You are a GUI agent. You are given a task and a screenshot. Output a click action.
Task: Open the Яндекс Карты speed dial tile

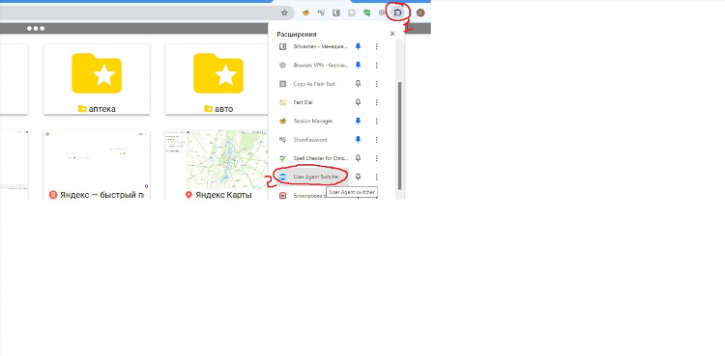(x=217, y=165)
